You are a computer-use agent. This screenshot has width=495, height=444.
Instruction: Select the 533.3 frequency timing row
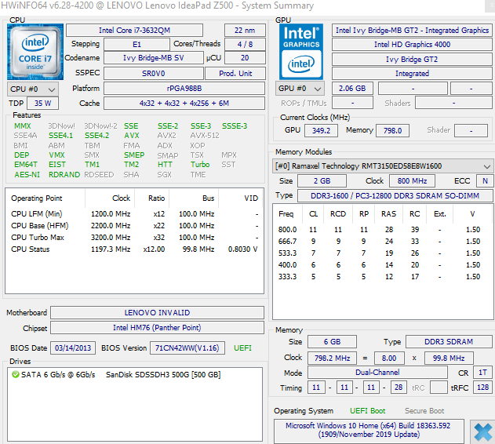pos(382,253)
